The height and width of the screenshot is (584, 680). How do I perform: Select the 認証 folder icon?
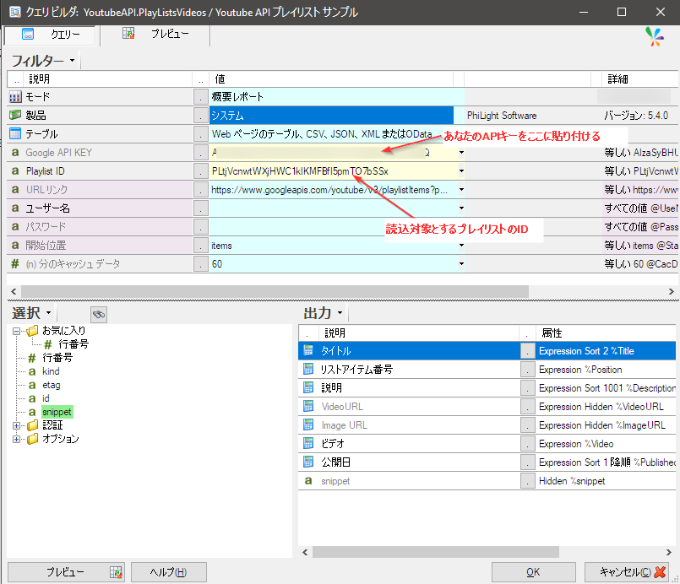coord(33,426)
